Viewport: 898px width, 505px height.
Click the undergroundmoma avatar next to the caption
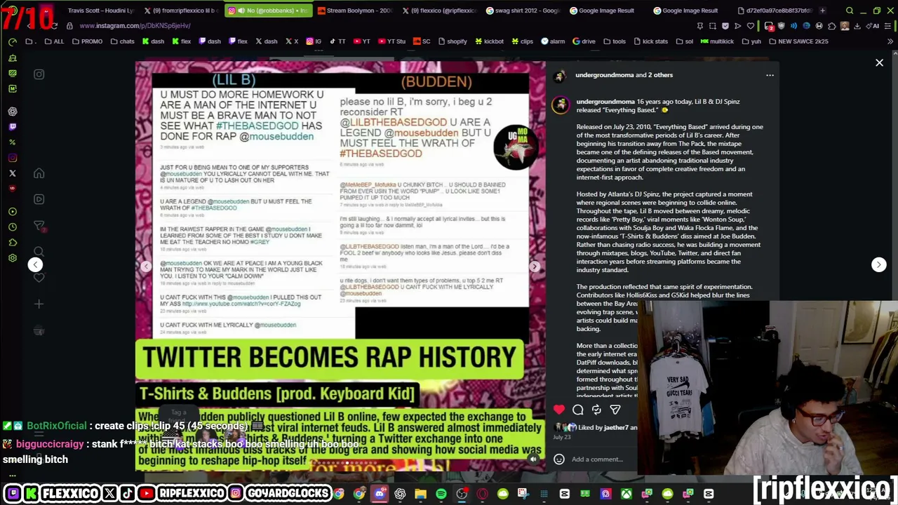[560, 105]
